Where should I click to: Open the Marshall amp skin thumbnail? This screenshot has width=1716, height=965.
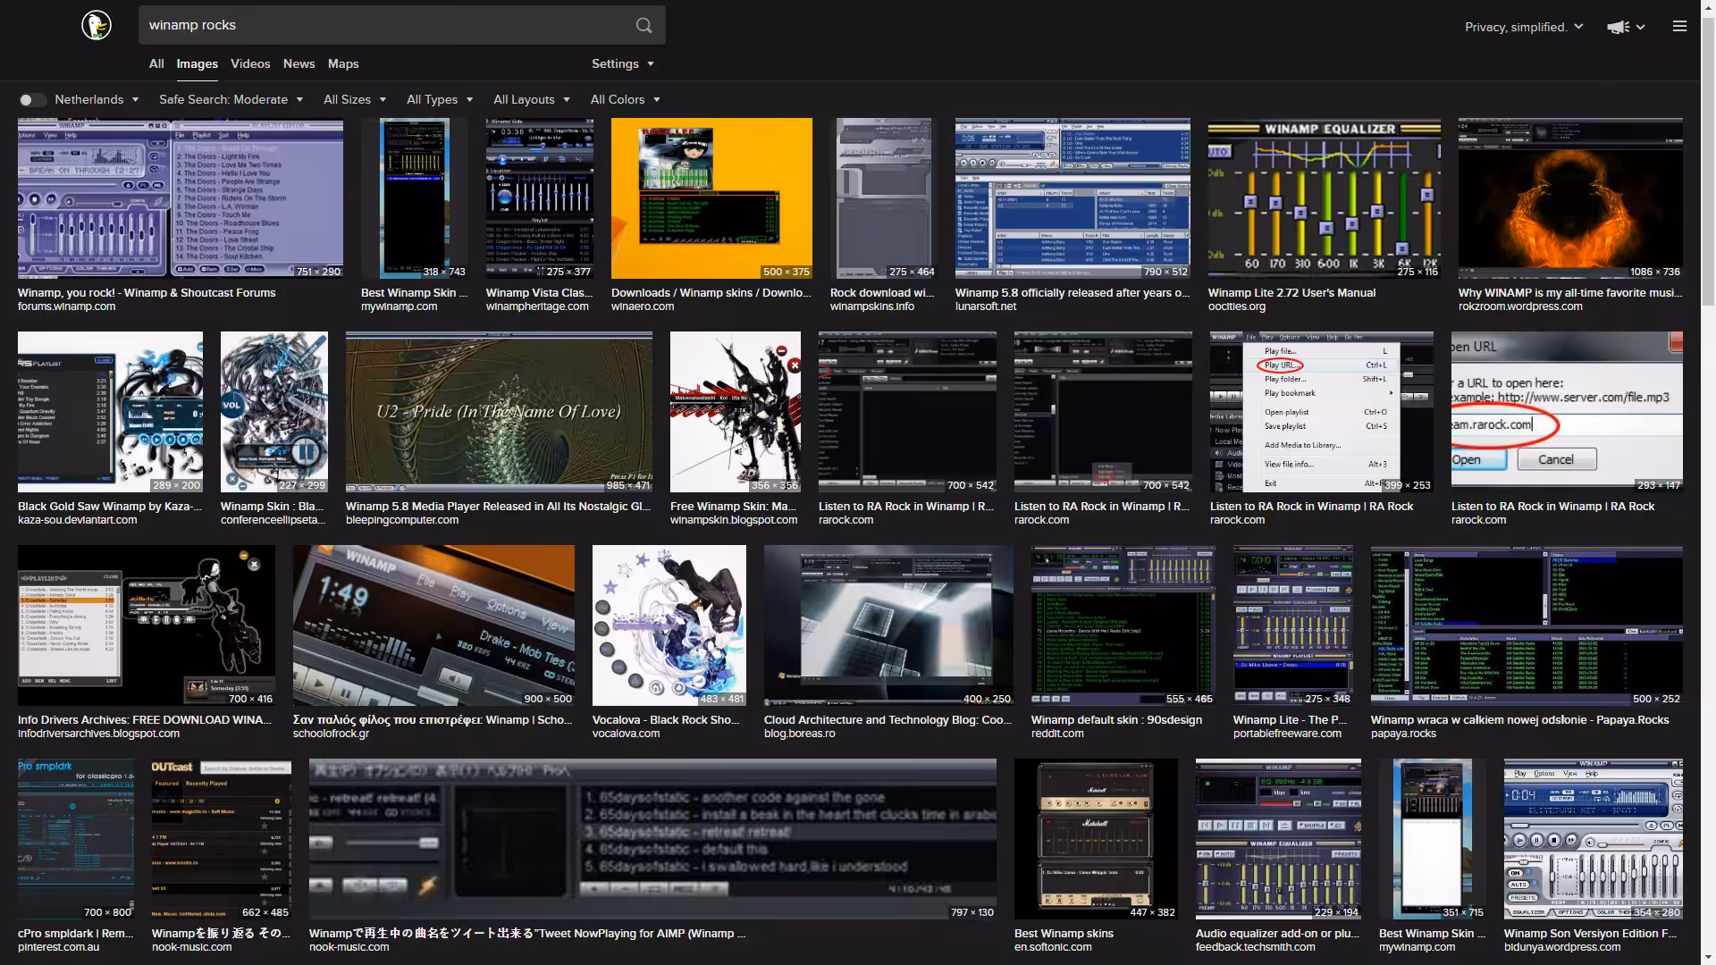point(1096,839)
